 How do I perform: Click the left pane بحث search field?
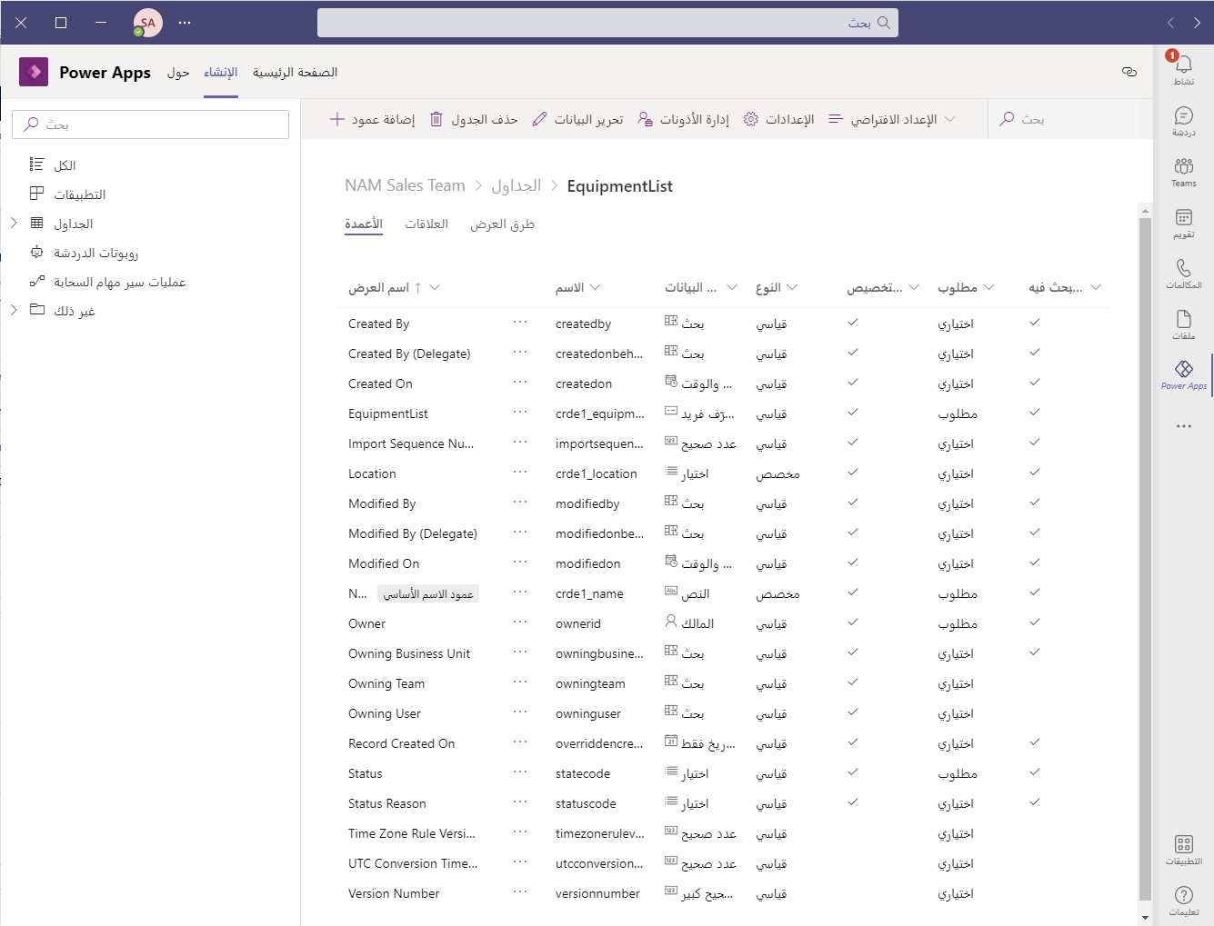[151, 124]
